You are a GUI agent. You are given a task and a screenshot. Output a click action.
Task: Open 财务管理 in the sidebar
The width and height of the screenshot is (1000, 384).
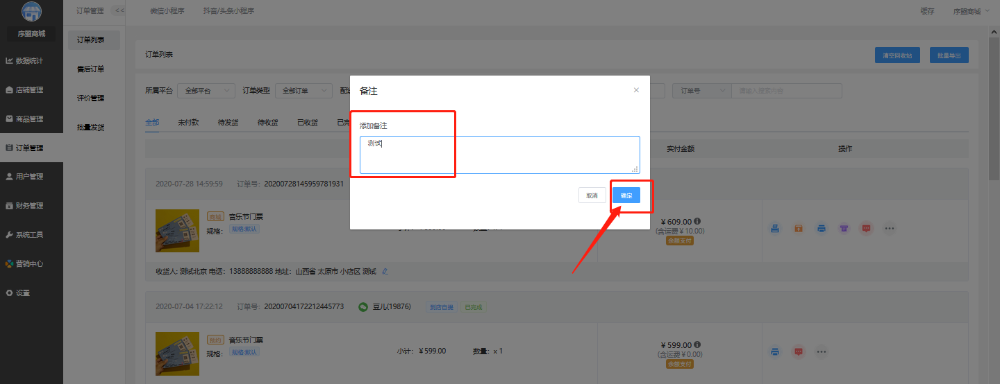click(31, 206)
